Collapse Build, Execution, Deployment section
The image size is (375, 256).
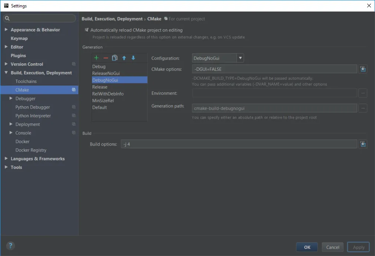click(6, 73)
